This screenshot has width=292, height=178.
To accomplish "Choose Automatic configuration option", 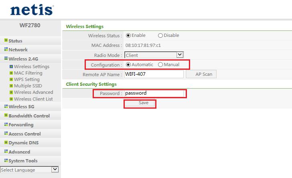I will point(128,65).
